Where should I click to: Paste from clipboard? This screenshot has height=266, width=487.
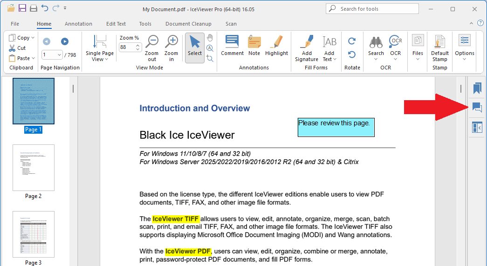[x=20, y=58]
